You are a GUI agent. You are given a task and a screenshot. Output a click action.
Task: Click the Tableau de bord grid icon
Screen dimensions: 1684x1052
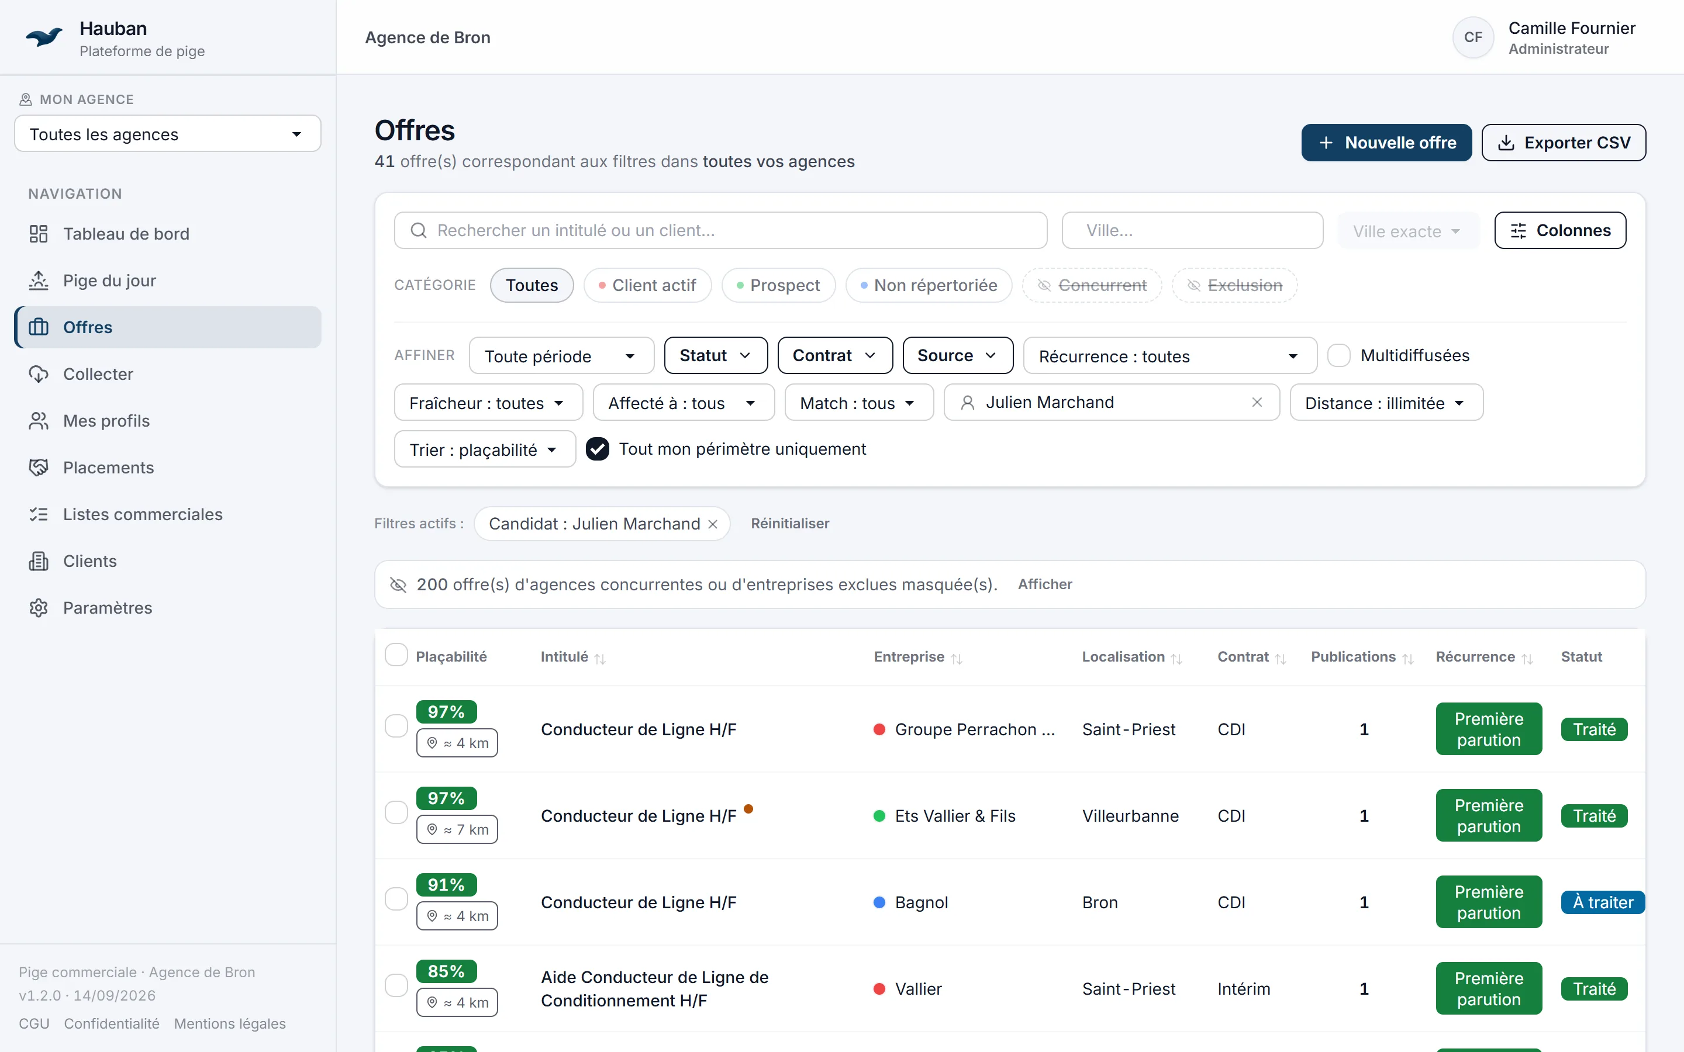click(38, 234)
